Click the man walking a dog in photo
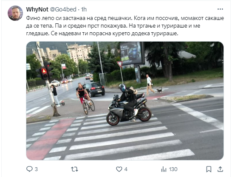The height and width of the screenshot is (177, 232). [150, 84]
